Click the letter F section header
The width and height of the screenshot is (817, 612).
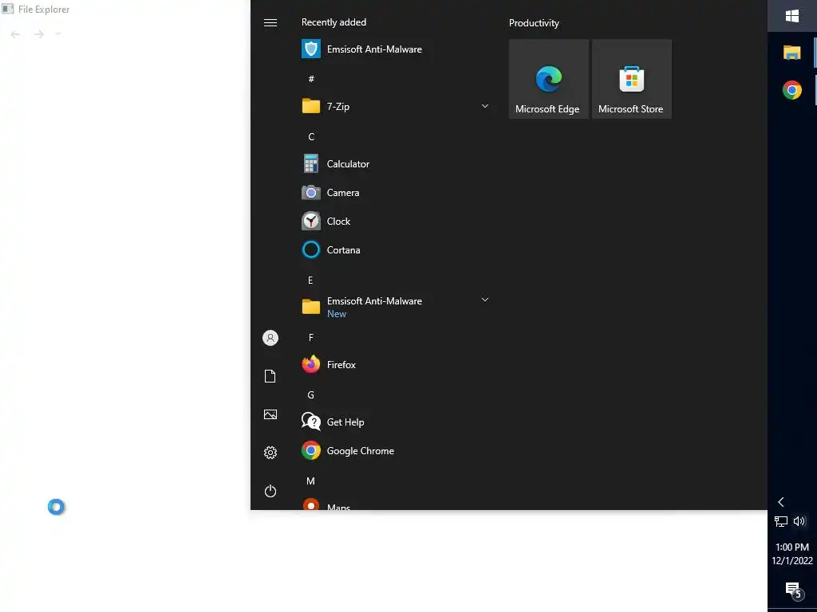click(x=311, y=338)
